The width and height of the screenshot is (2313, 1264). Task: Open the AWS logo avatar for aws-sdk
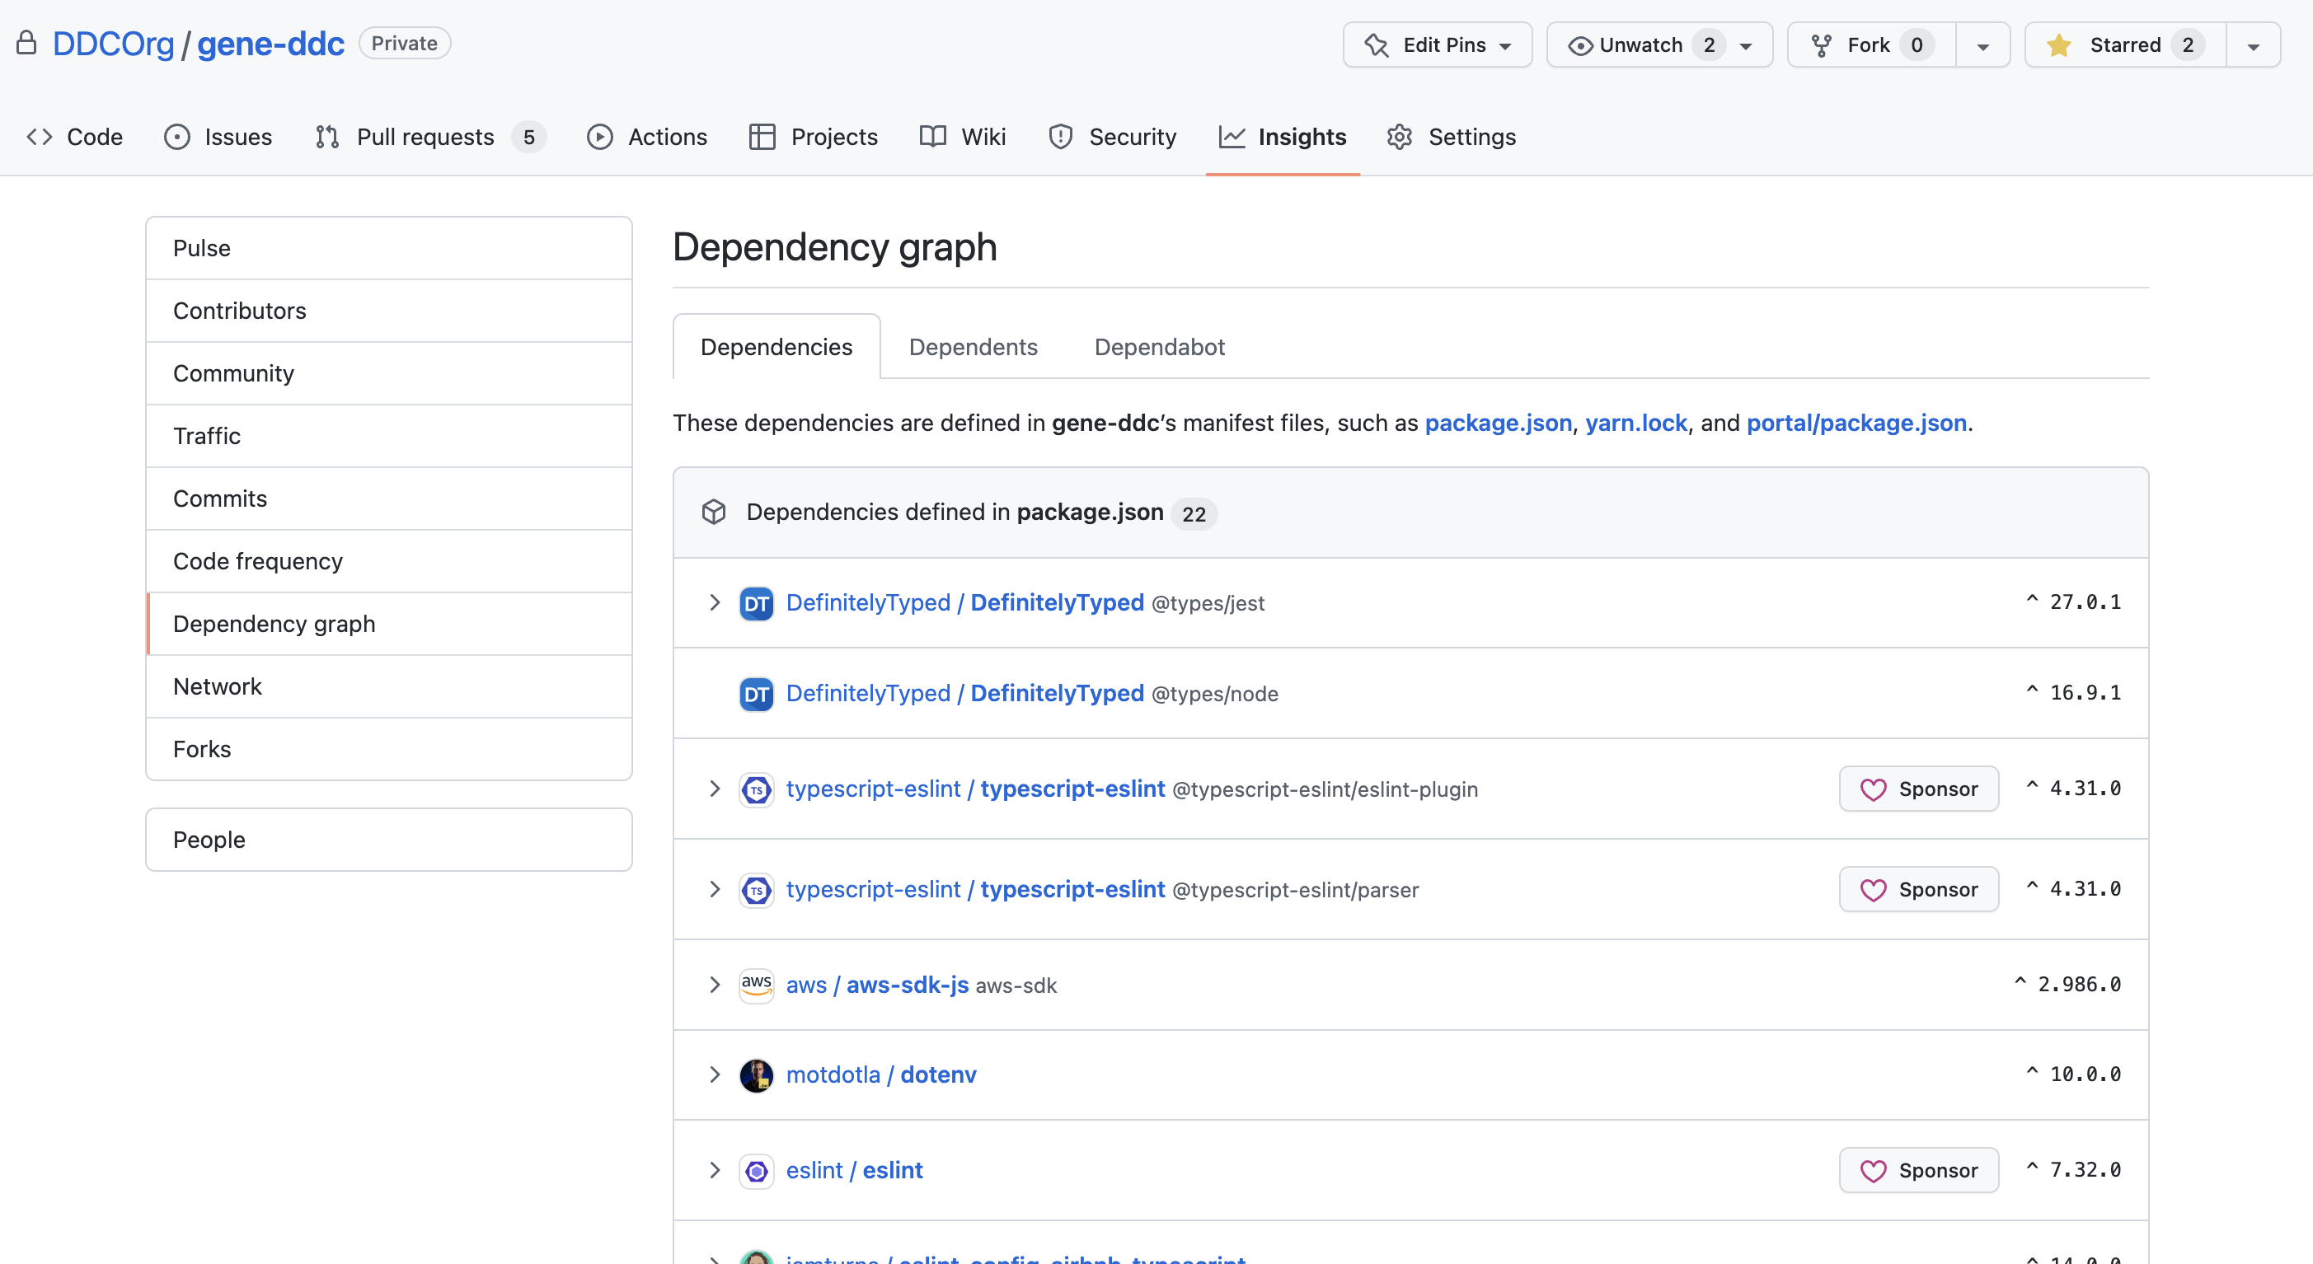tap(756, 985)
